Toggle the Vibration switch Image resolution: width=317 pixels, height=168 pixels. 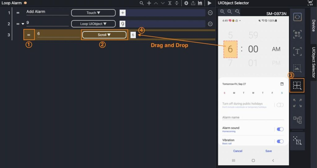coord(280,141)
